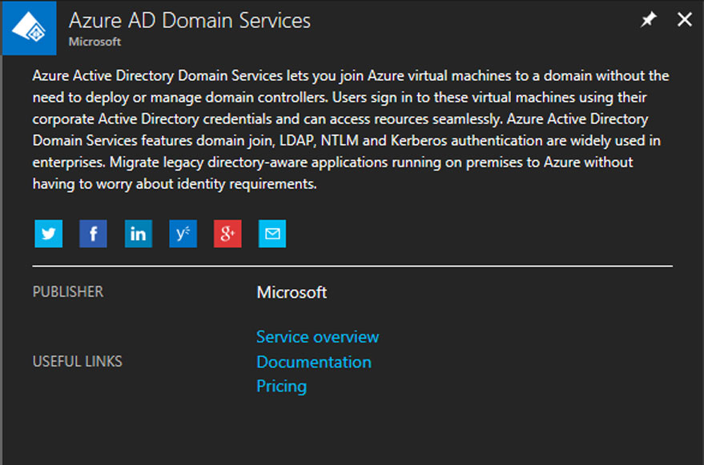
Task: Select the Microsoft publisher value
Action: pyautogui.click(x=292, y=292)
